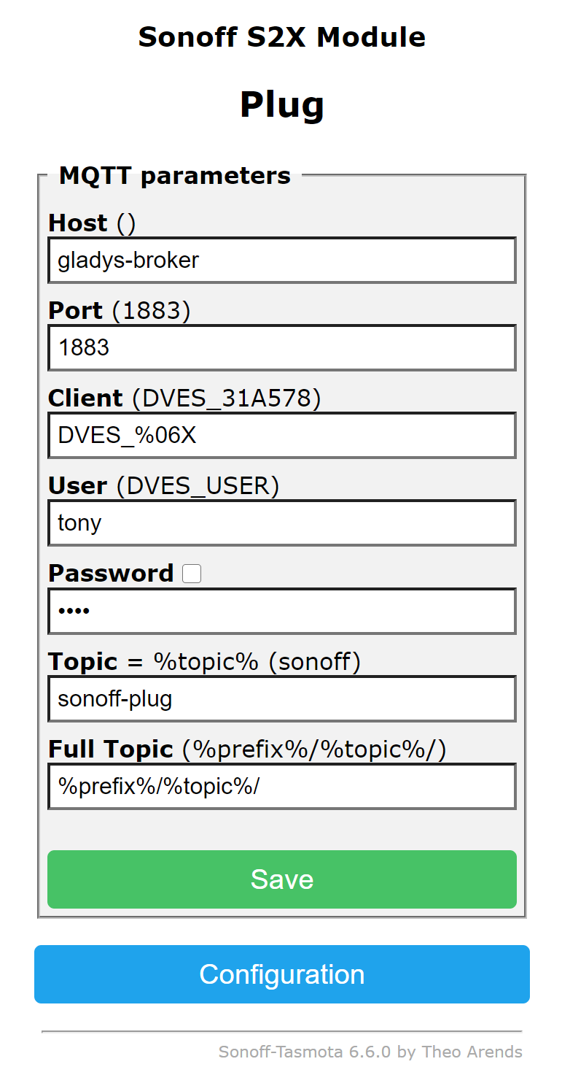Select the User input field containing tony
This screenshot has height=1075, width=562.
pos(281,523)
